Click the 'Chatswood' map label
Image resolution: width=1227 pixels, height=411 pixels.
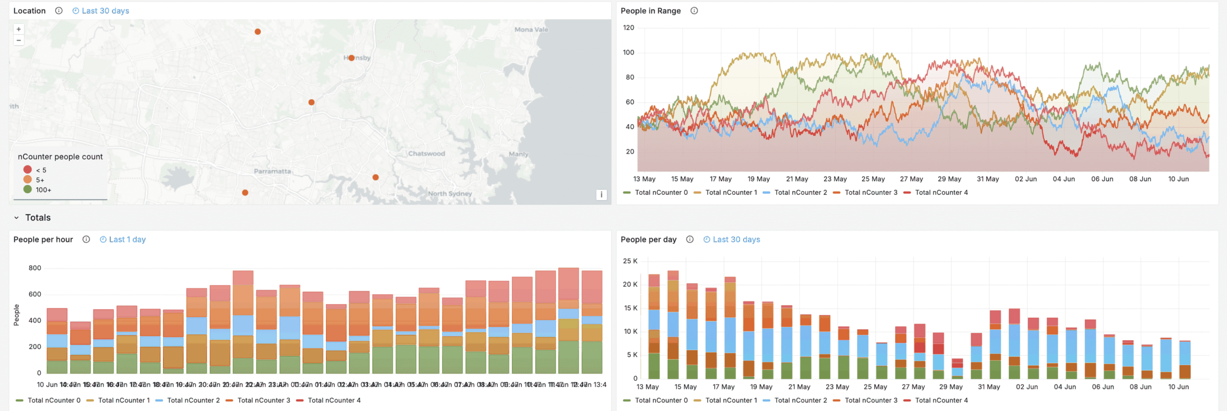427,154
